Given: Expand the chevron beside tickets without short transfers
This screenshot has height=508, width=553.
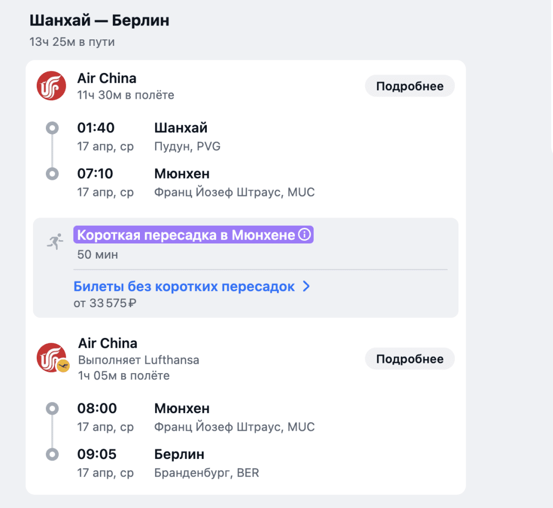Looking at the screenshot, I should tap(306, 287).
